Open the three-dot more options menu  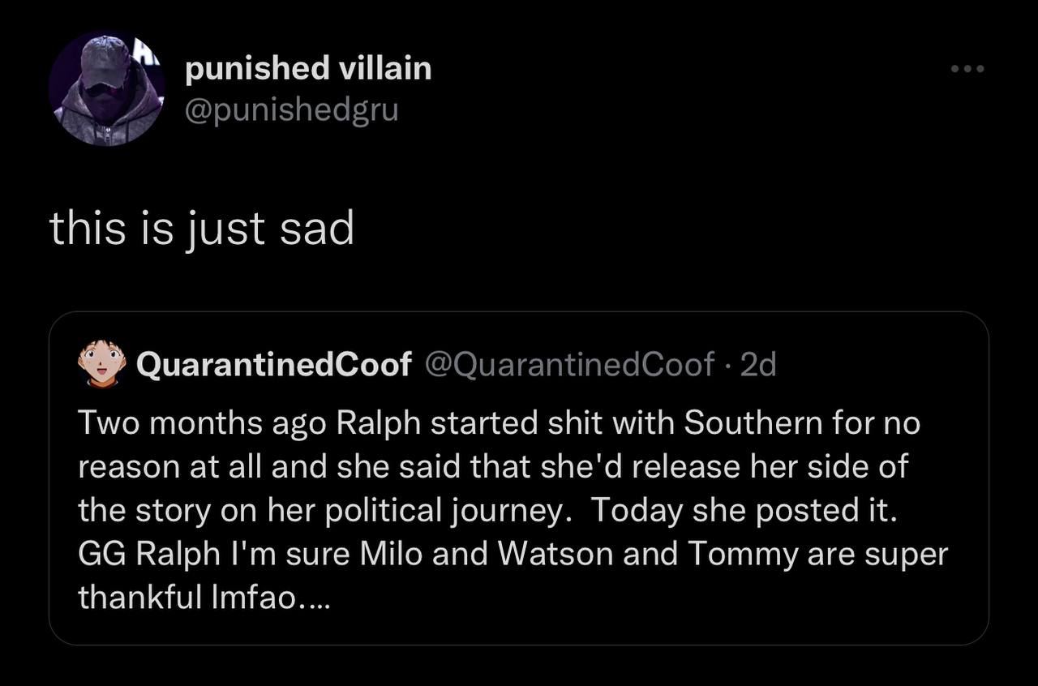click(967, 69)
